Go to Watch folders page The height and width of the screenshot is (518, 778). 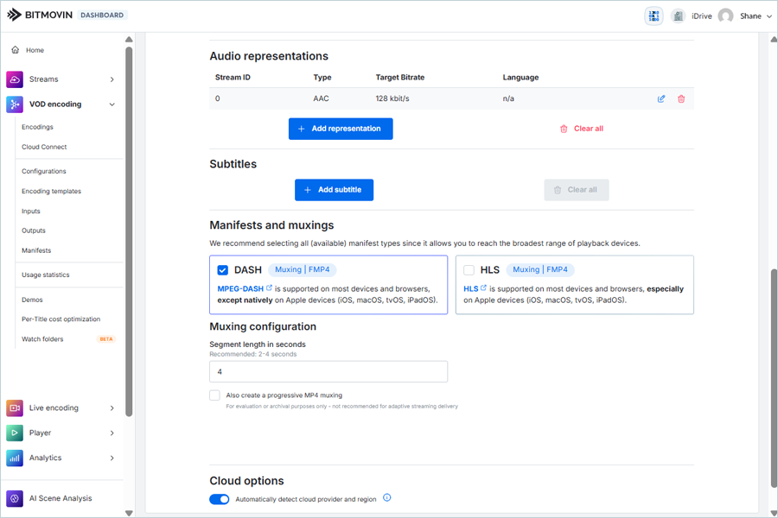(42, 339)
